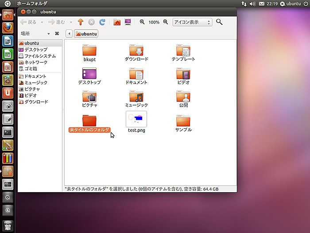Open Trash at launcher bottom
The width and height of the screenshot is (310, 233).
[x=8, y=226]
